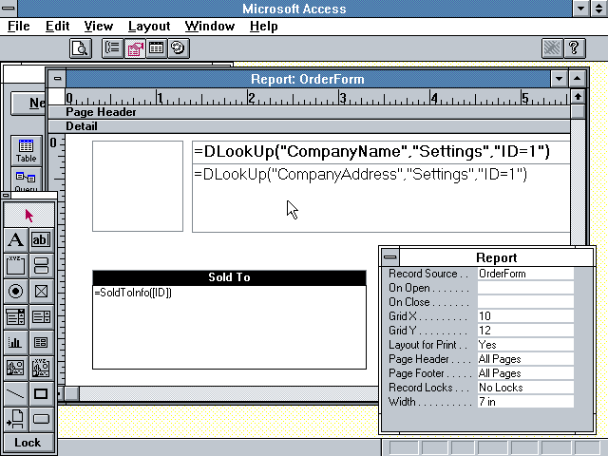Image resolution: width=608 pixels, height=456 pixels.
Task: Select the CompanyAddress DLookUp text box
Action: click(381, 199)
